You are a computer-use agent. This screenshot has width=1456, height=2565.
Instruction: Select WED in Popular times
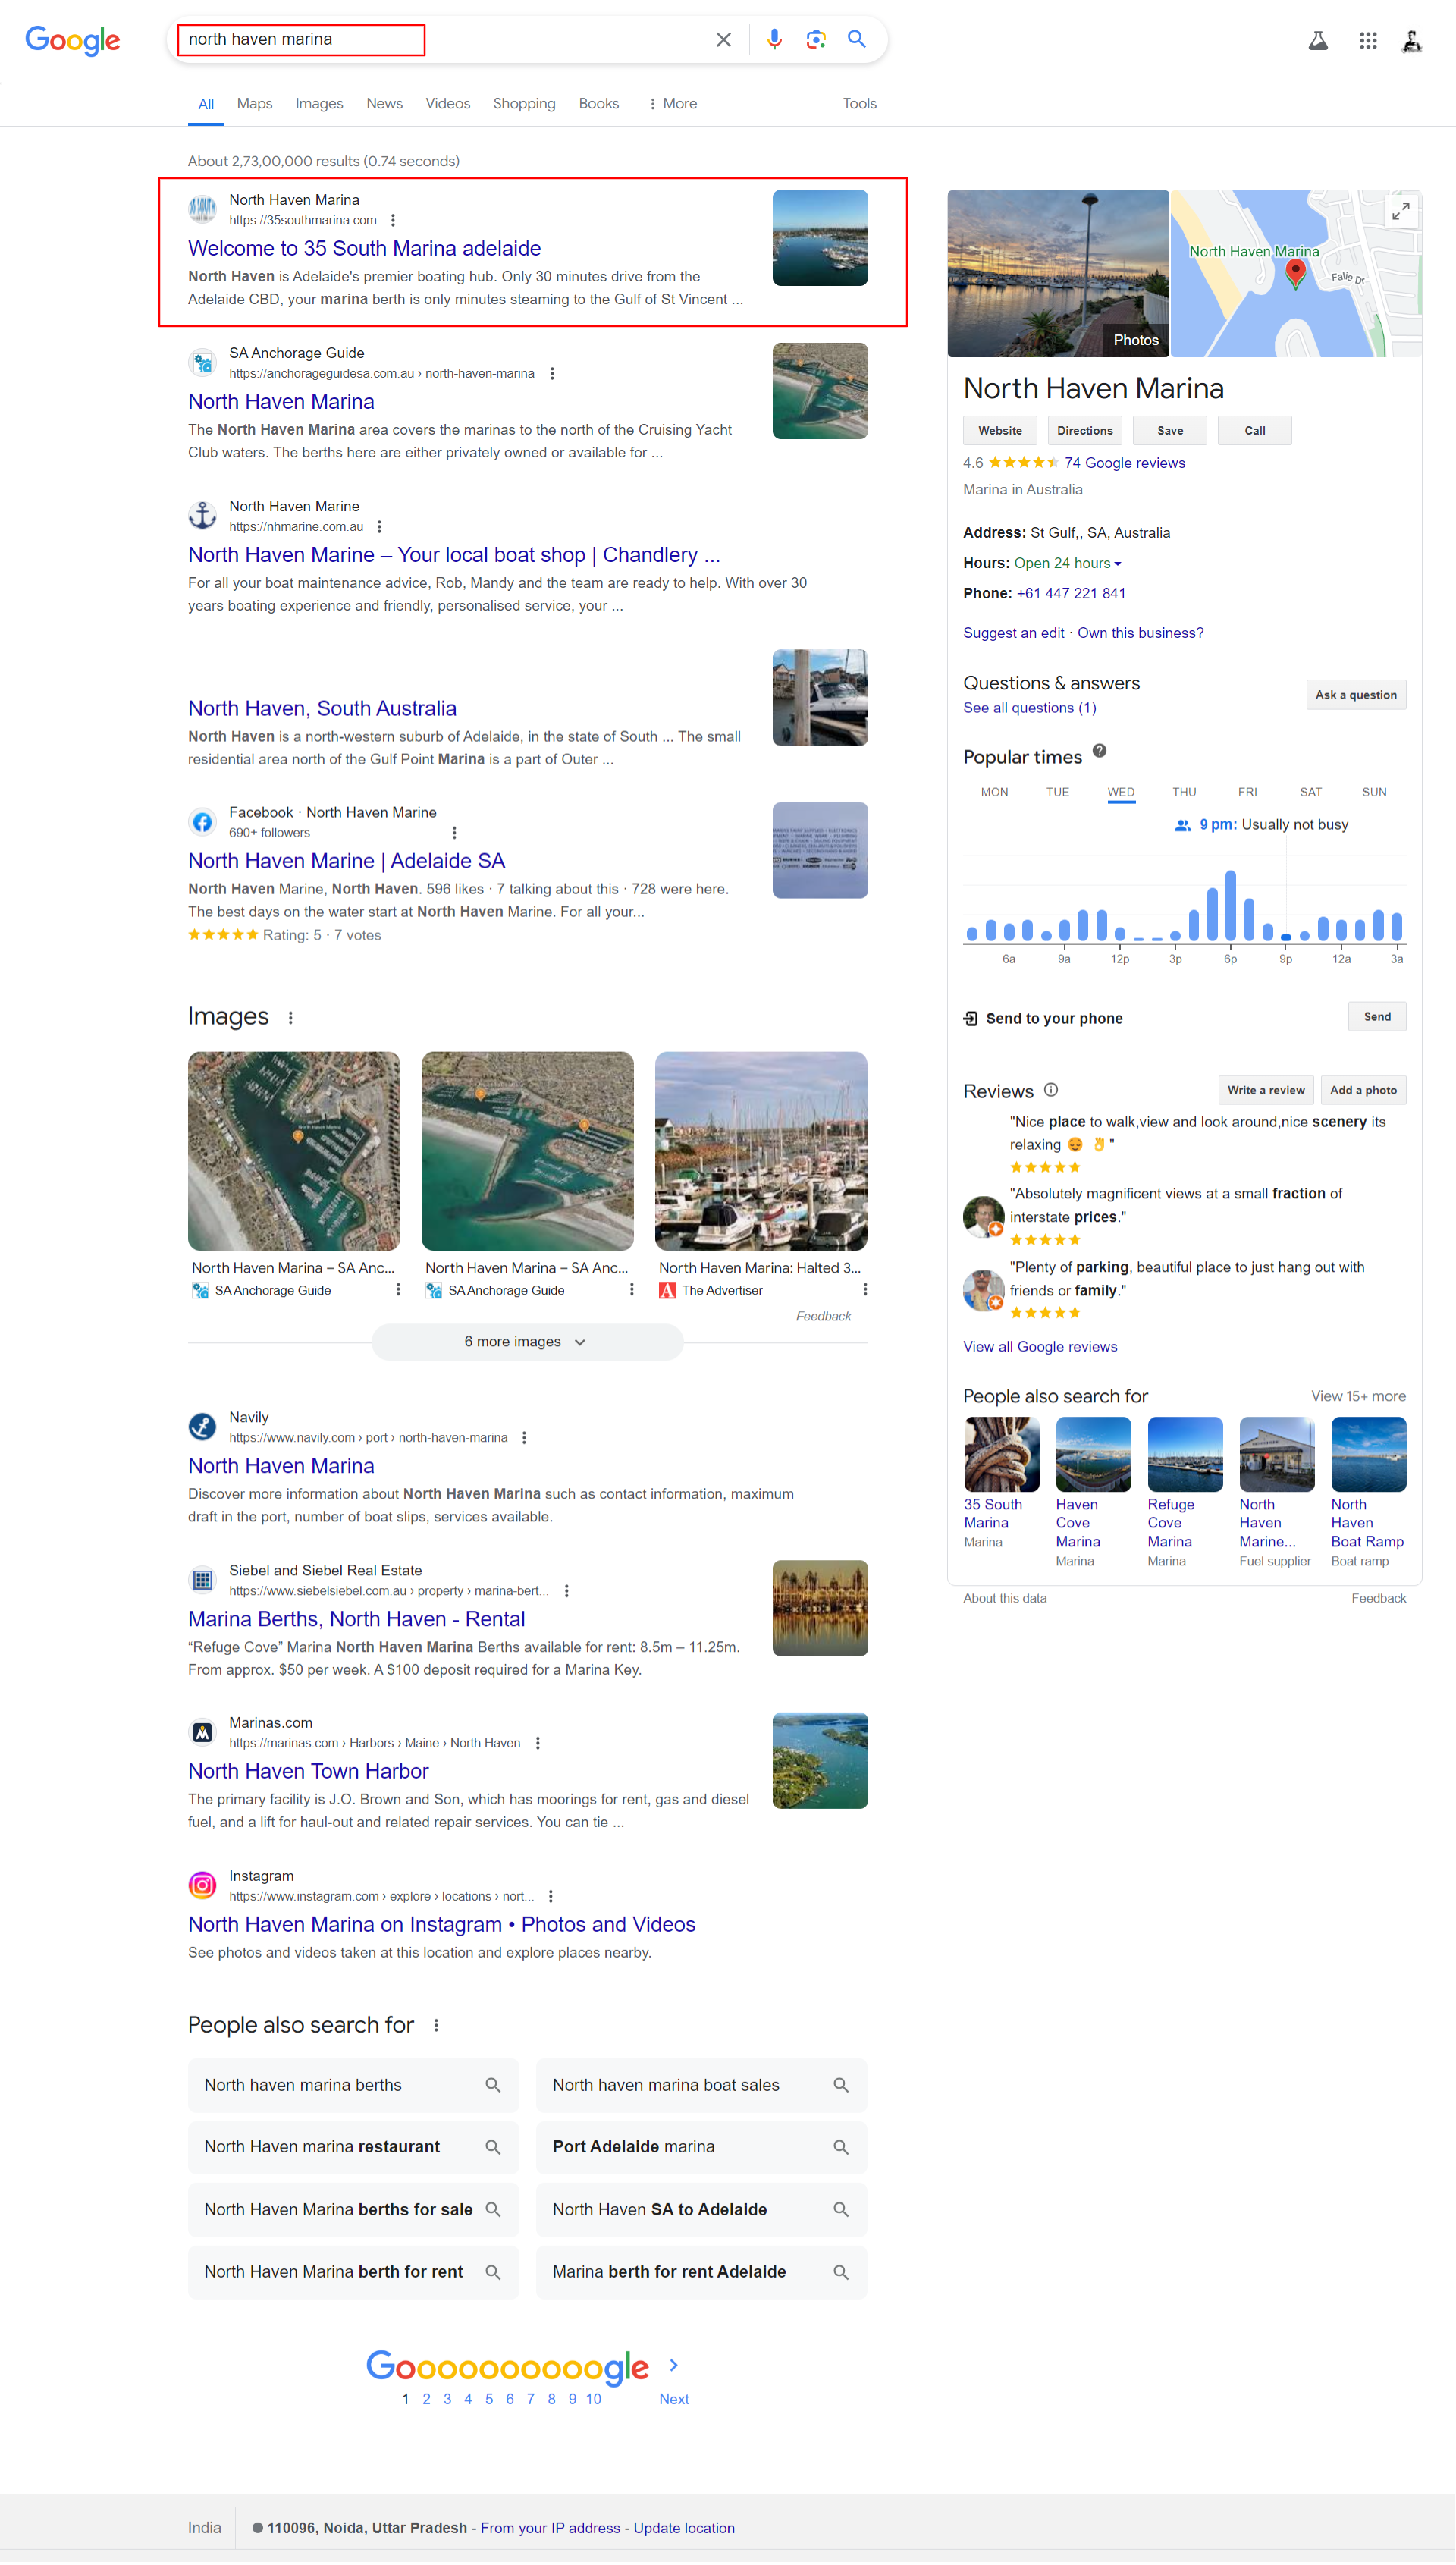1120,792
